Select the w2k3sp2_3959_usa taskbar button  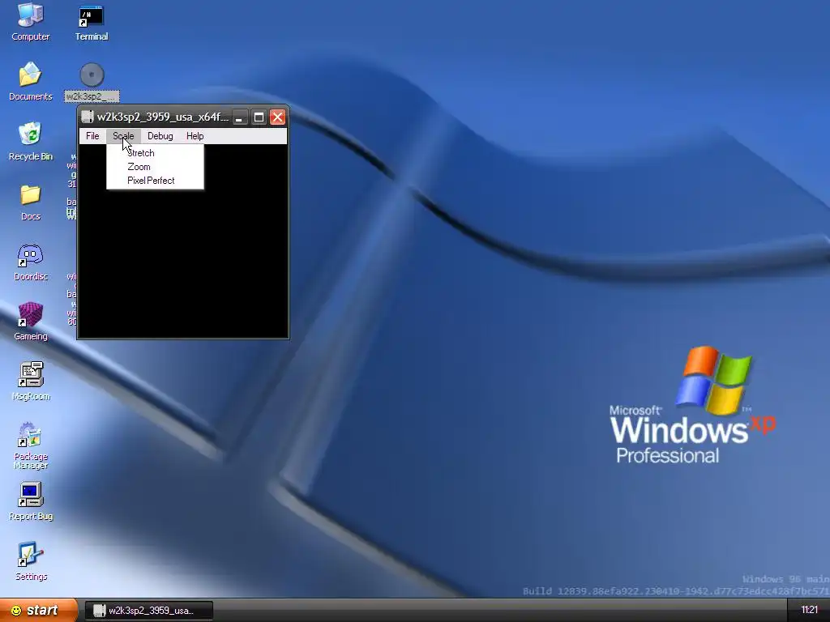click(149, 611)
